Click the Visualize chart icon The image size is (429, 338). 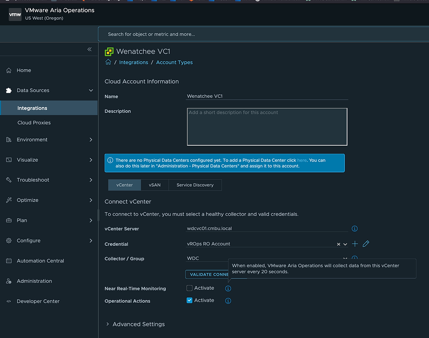tap(9, 160)
